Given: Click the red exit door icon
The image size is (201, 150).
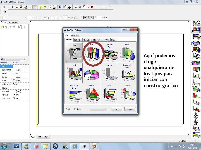Looking at the screenshot, I should (x=92, y=7).
